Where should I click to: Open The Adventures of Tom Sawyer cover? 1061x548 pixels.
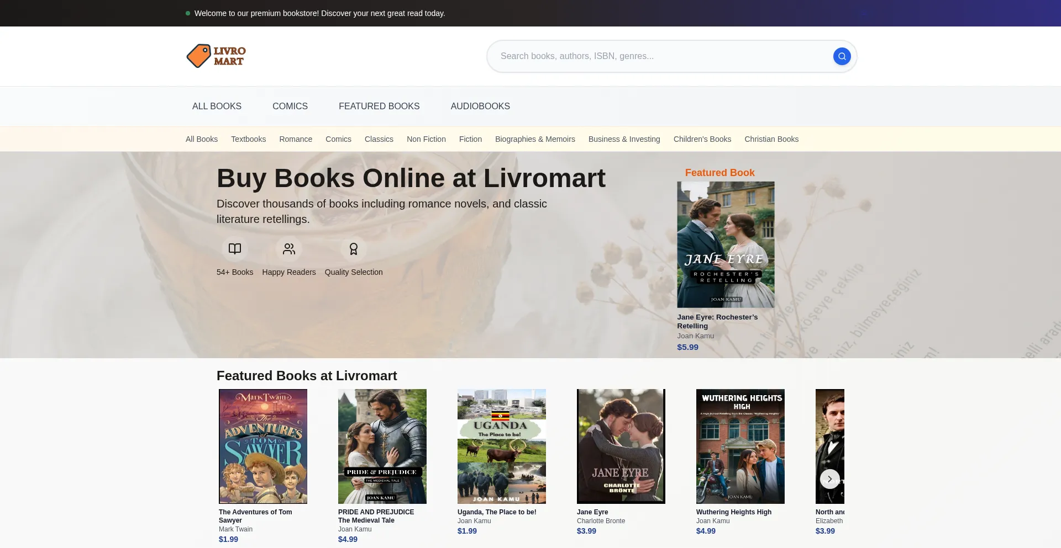pyautogui.click(x=263, y=446)
